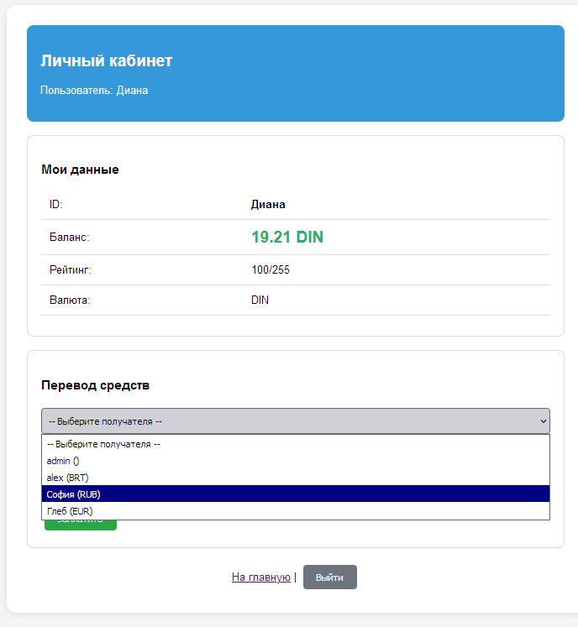The height and width of the screenshot is (627, 578).
Task: Click the 'Перевод средств' section heading
Action: (95, 385)
